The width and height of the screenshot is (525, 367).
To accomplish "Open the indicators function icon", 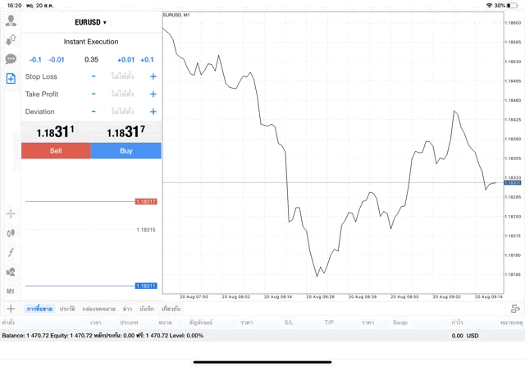I will click(x=11, y=253).
